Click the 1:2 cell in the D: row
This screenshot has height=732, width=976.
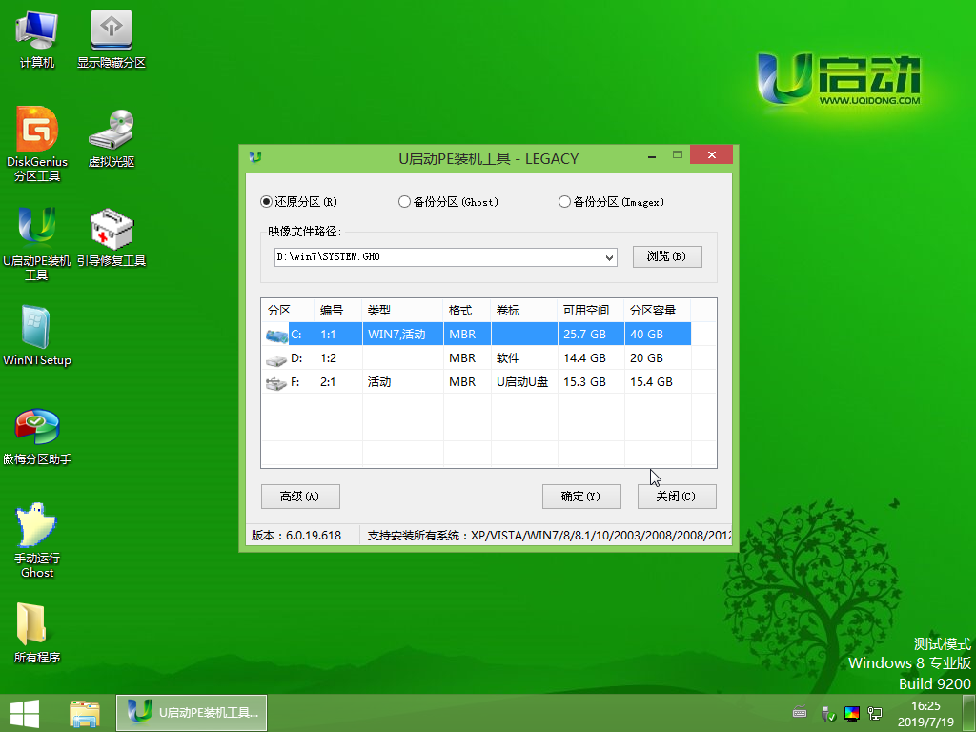pyautogui.click(x=338, y=358)
